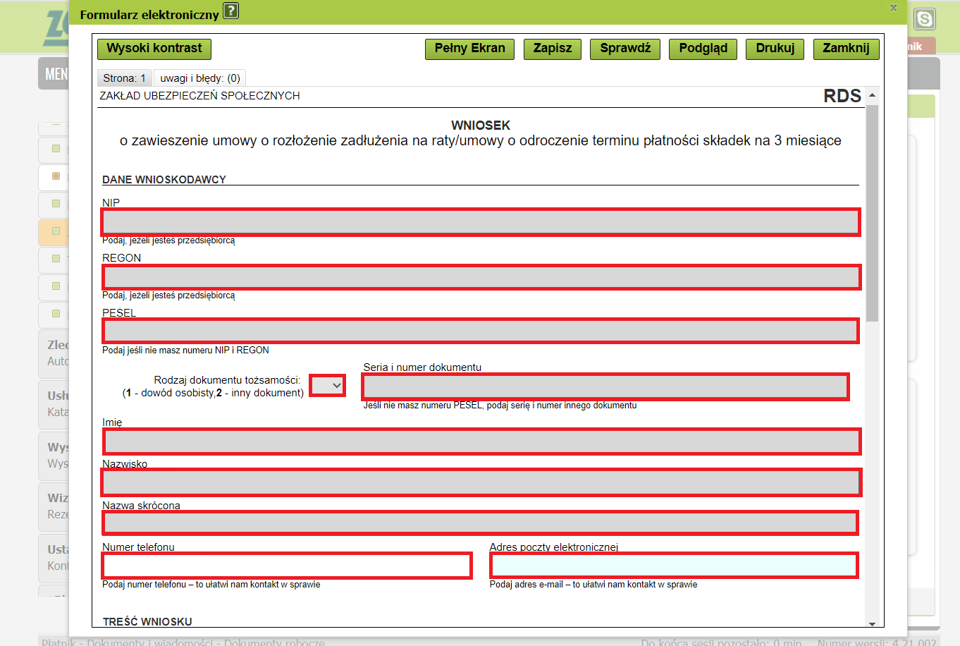Click form scrollbar up arrow

click(x=872, y=95)
